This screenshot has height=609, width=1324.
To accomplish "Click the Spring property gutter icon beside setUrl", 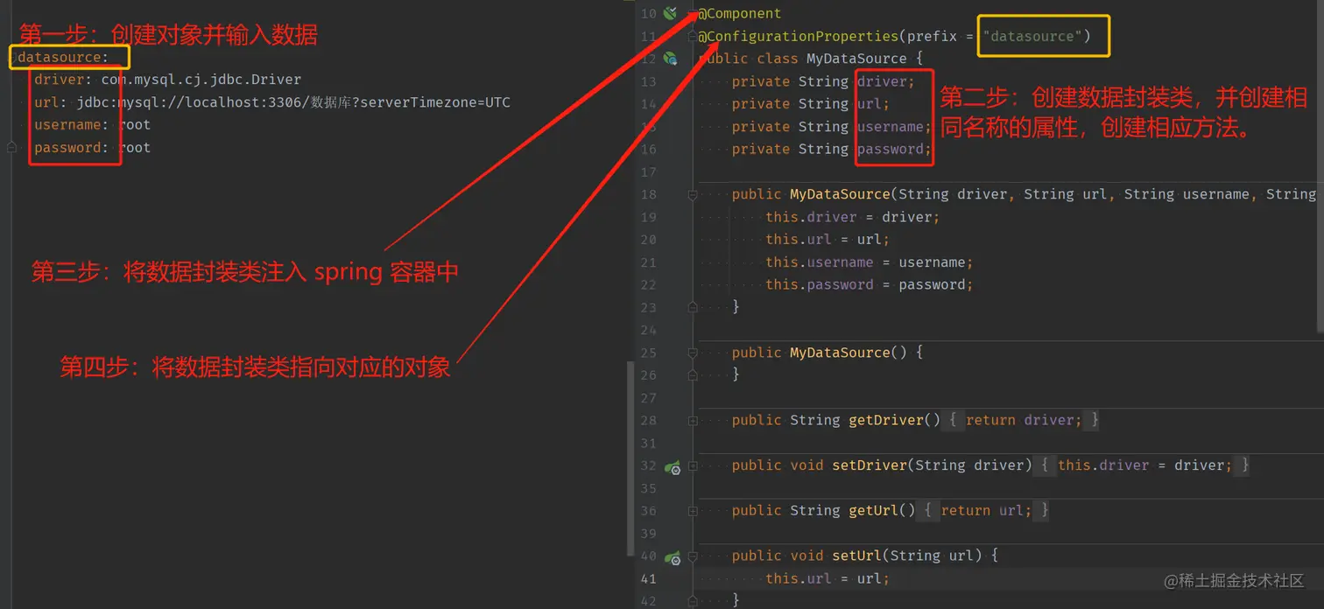I will (673, 557).
